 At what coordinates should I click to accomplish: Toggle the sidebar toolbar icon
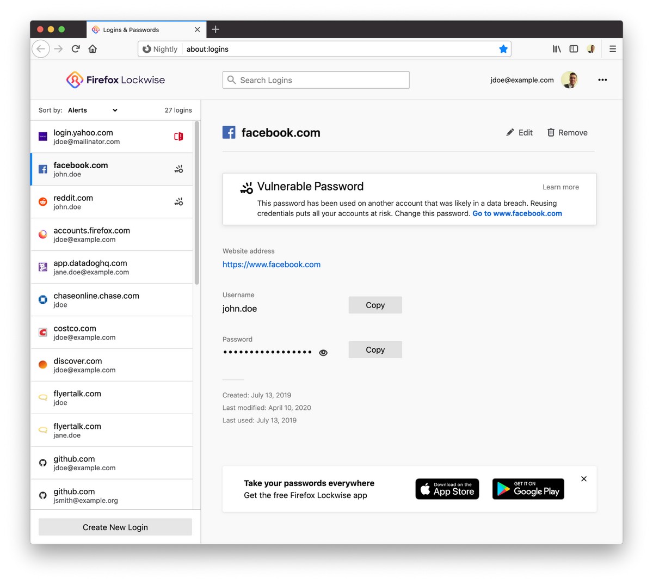(574, 49)
